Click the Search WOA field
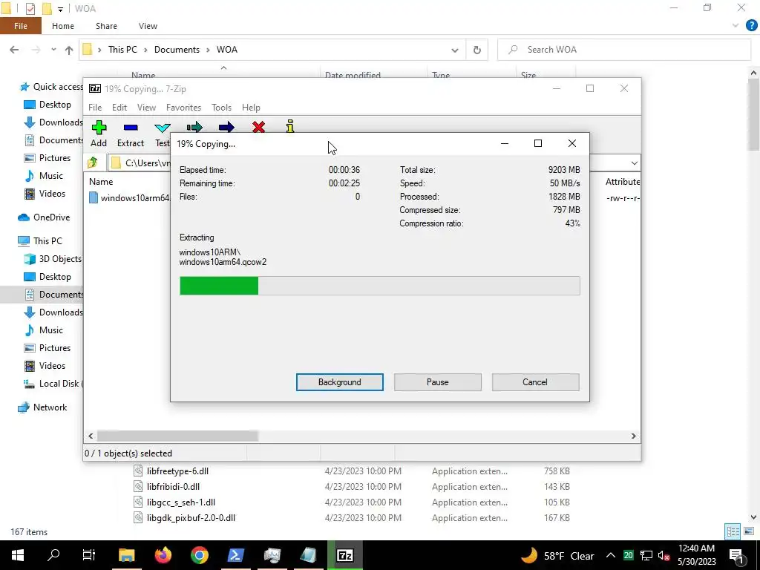Viewport: 760px width, 570px height. [x=623, y=50]
